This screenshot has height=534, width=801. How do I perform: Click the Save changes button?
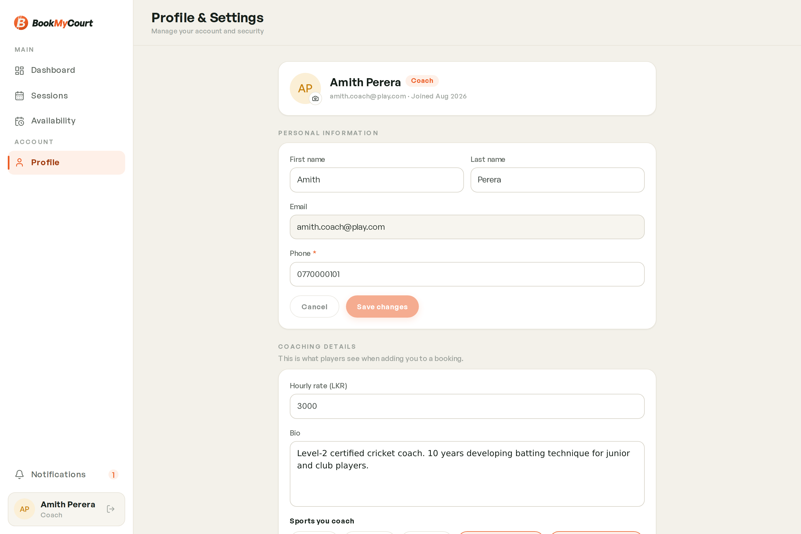(x=382, y=306)
